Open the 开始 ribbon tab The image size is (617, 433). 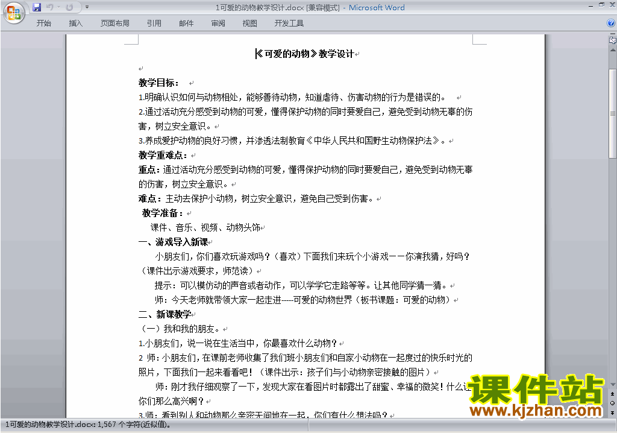(43, 24)
